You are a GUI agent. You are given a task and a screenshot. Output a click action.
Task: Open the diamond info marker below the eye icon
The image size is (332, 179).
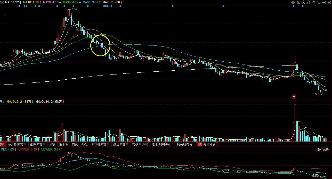294,6
